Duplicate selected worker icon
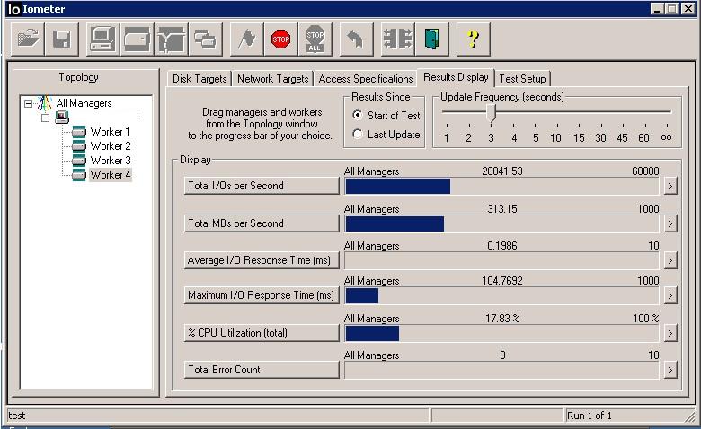The height and width of the screenshot is (429, 701). click(x=205, y=39)
